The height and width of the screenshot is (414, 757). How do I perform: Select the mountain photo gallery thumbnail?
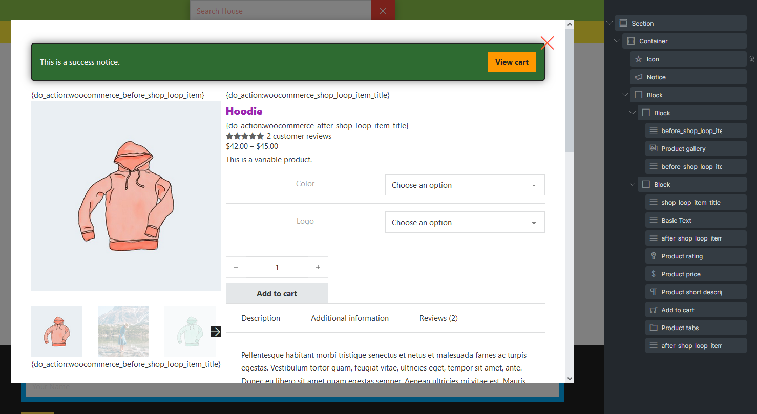point(123,332)
